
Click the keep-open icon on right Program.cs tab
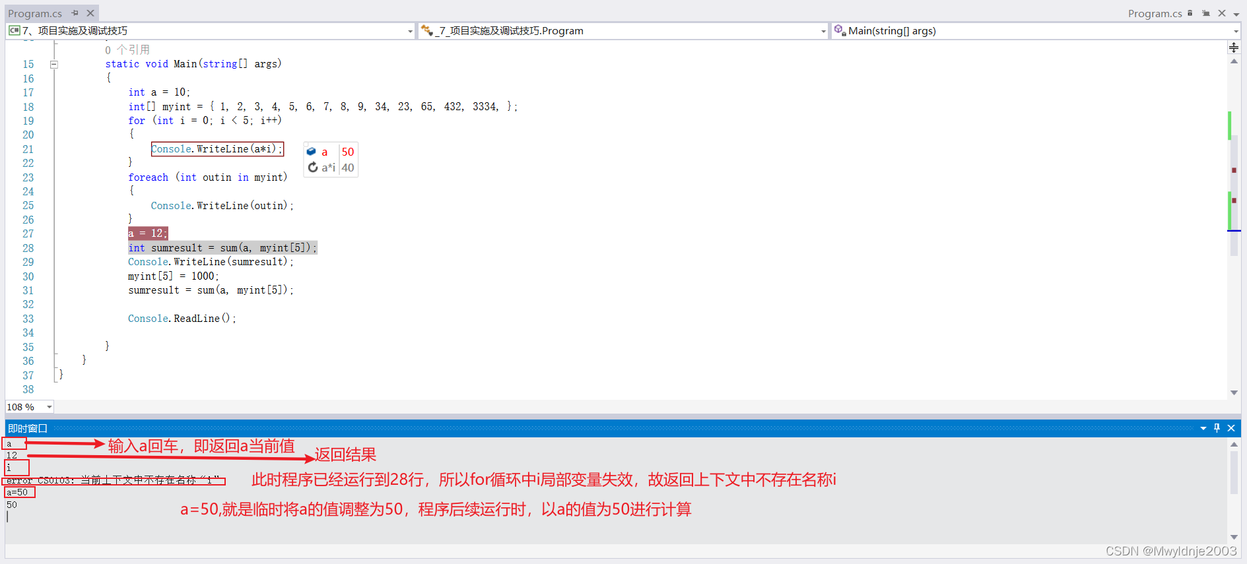pos(1206,13)
